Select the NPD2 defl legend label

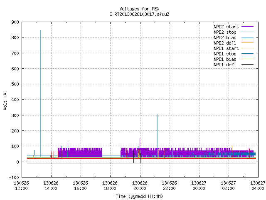coord(225,43)
